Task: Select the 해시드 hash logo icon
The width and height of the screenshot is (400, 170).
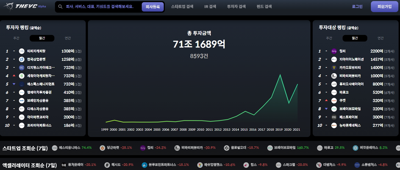Action: pos(107,165)
